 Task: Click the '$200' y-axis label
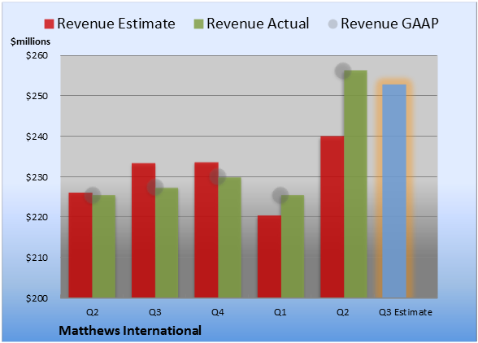[37, 298]
